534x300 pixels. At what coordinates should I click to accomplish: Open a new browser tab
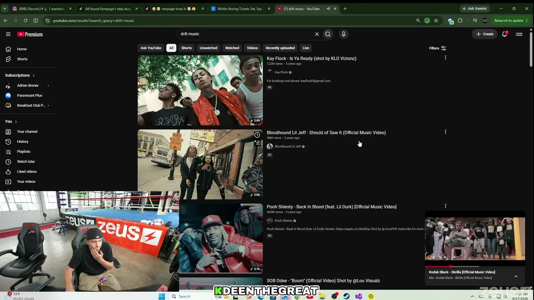click(345, 9)
